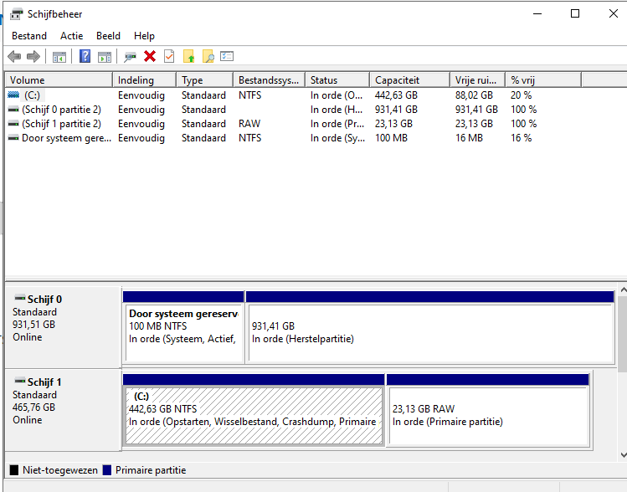Click the Schijfbeheer title bar icon
The width and height of the screenshot is (627, 492).
(x=17, y=14)
